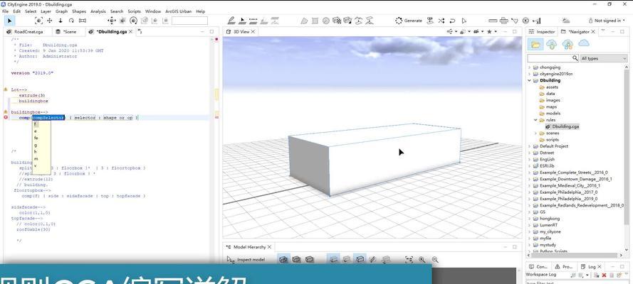The width and height of the screenshot is (633, 284).
Task: Toggle third shape-tree display mode in Model Hierarchy
Action: pyautogui.click(x=309, y=259)
